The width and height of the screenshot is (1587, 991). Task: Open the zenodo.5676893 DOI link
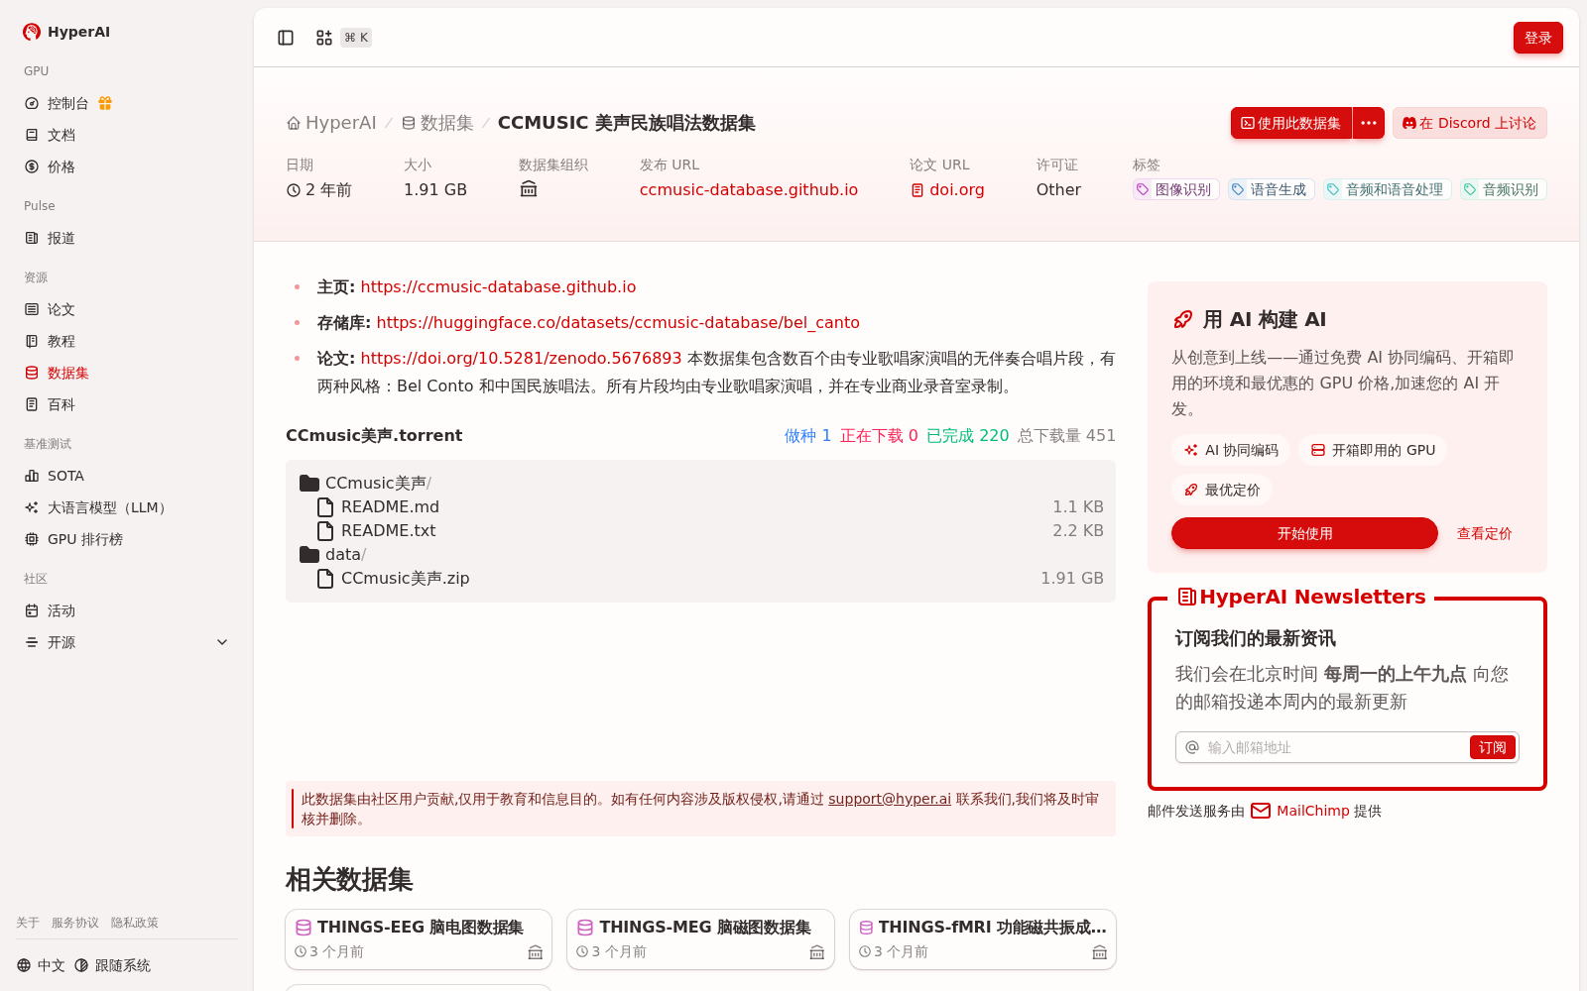[521, 358]
